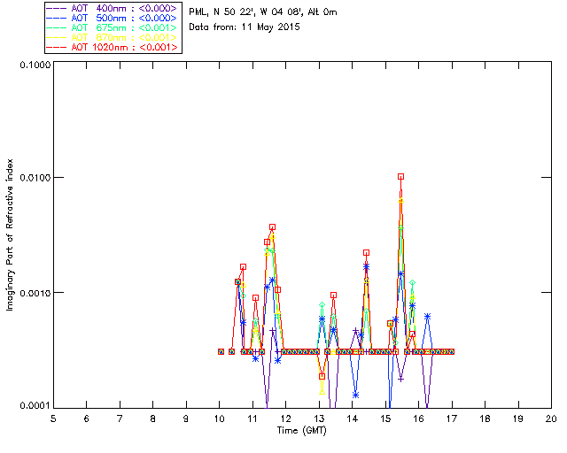Click the first red square marker at time 10
Viewport: 567px width, 453px height.
click(221, 351)
